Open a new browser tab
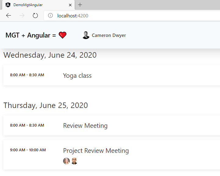The width and height of the screenshot is (220, 176). coord(80,5)
